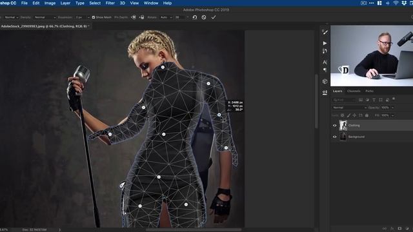This screenshot has height=232, width=413.
Task: Lock artboard nesting icon
Action: [x=361, y=115]
